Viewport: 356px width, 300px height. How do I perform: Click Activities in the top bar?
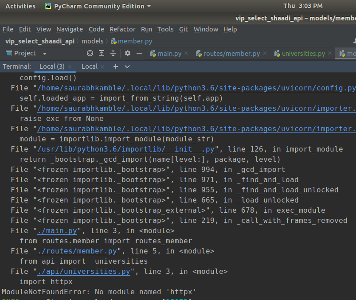(x=20, y=6)
